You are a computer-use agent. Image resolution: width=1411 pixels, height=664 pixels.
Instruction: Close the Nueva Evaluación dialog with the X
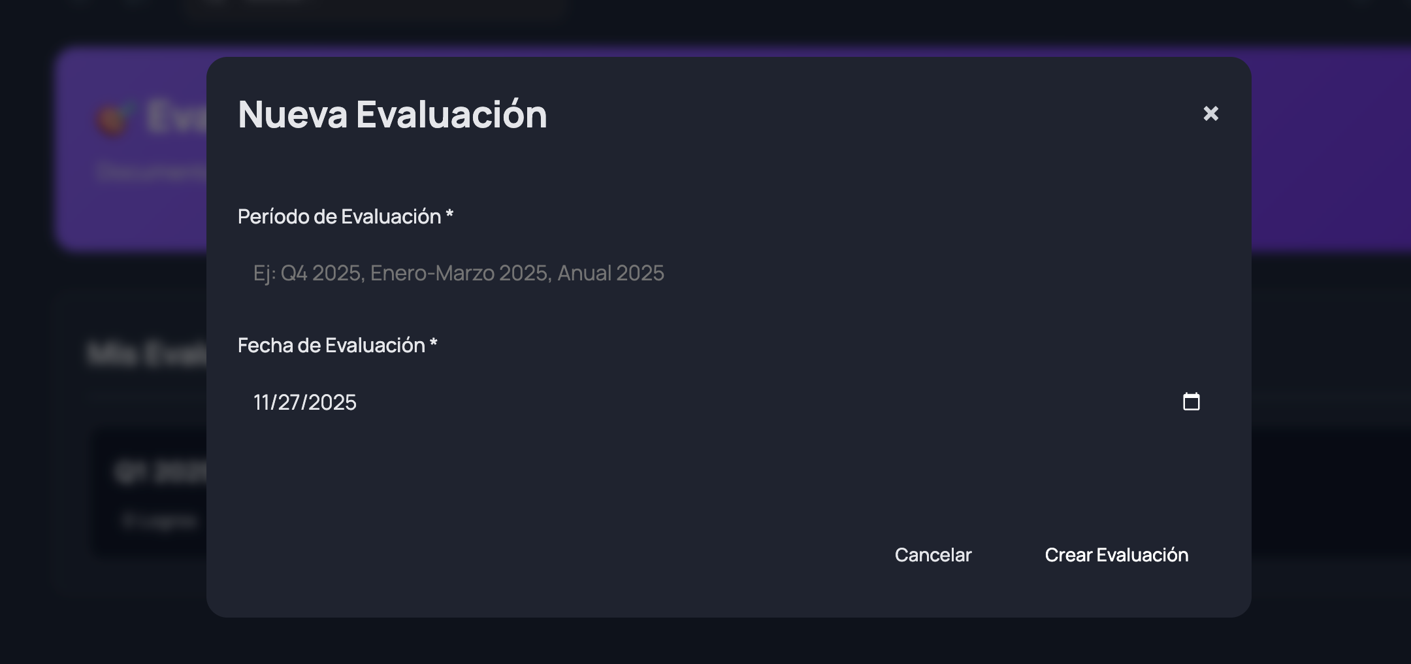click(1210, 114)
